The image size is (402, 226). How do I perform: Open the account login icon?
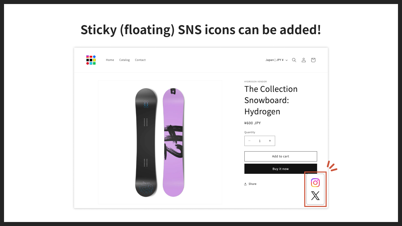point(304,60)
